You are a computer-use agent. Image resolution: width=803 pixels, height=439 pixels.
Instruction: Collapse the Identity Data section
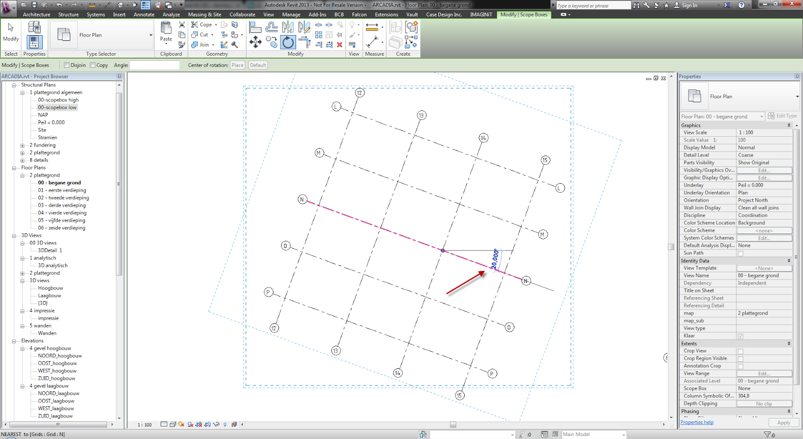point(789,261)
